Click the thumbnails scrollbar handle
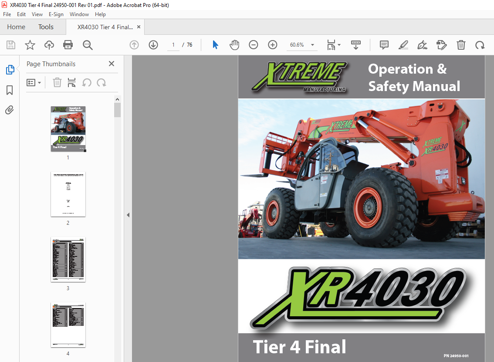This screenshot has width=494, height=362. click(x=117, y=110)
